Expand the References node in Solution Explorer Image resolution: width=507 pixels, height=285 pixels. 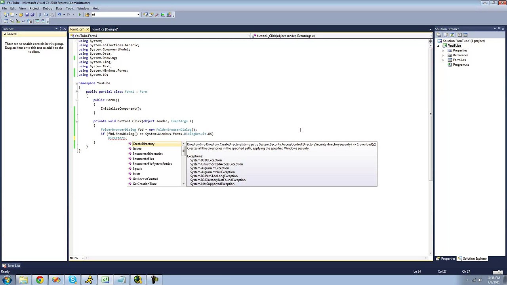[444, 55]
